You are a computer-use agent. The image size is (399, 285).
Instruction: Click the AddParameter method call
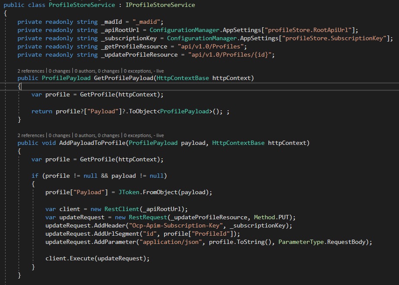(115, 242)
